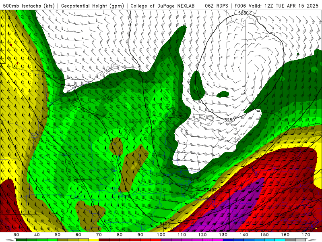Select the "06Z RDPS" model run label
322x242 pixels.
pos(217,6)
